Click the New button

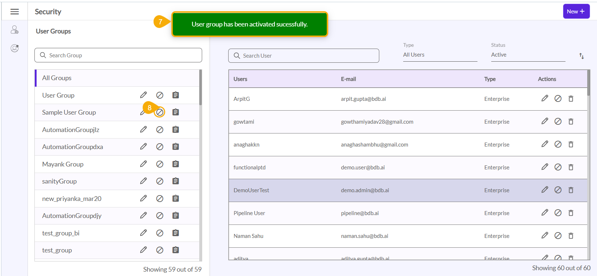pyautogui.click(x=576, y=11)
